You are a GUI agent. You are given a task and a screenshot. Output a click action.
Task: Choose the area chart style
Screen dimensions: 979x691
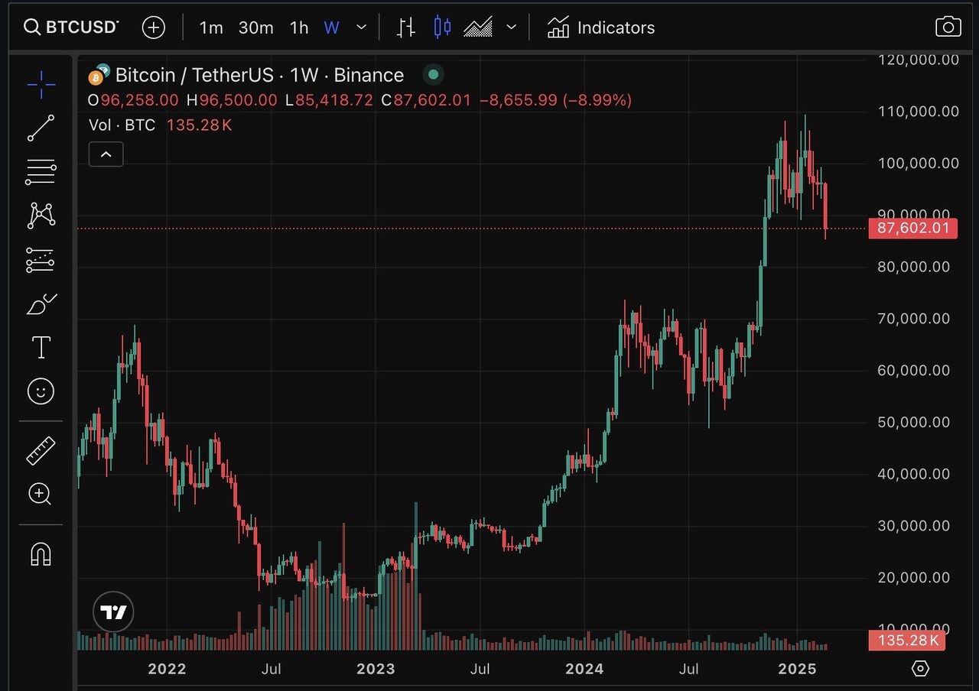click(479, 28)
